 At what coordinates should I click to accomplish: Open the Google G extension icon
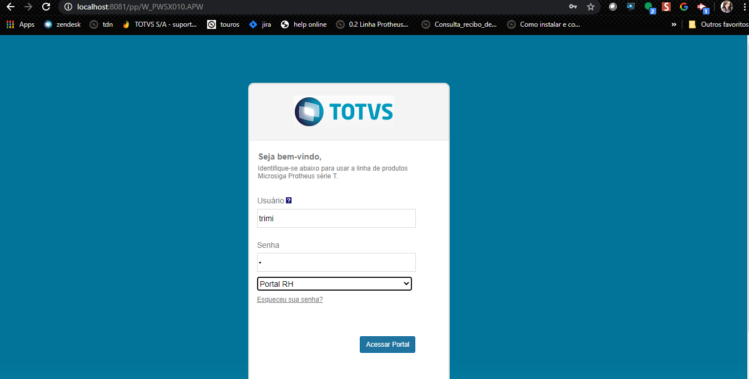point(684,7)
